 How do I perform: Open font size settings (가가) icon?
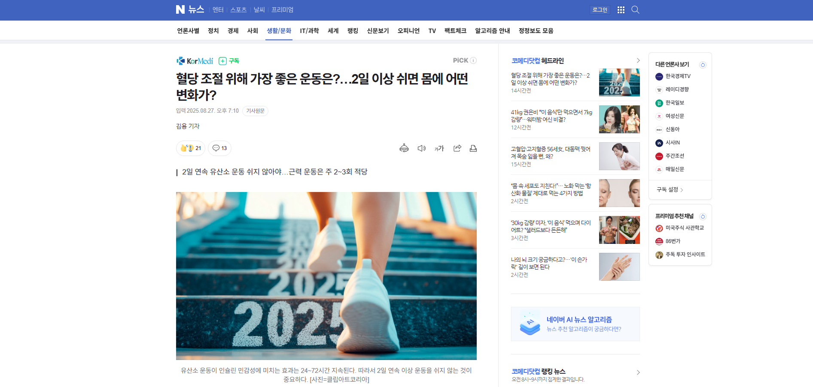(439, 148)
